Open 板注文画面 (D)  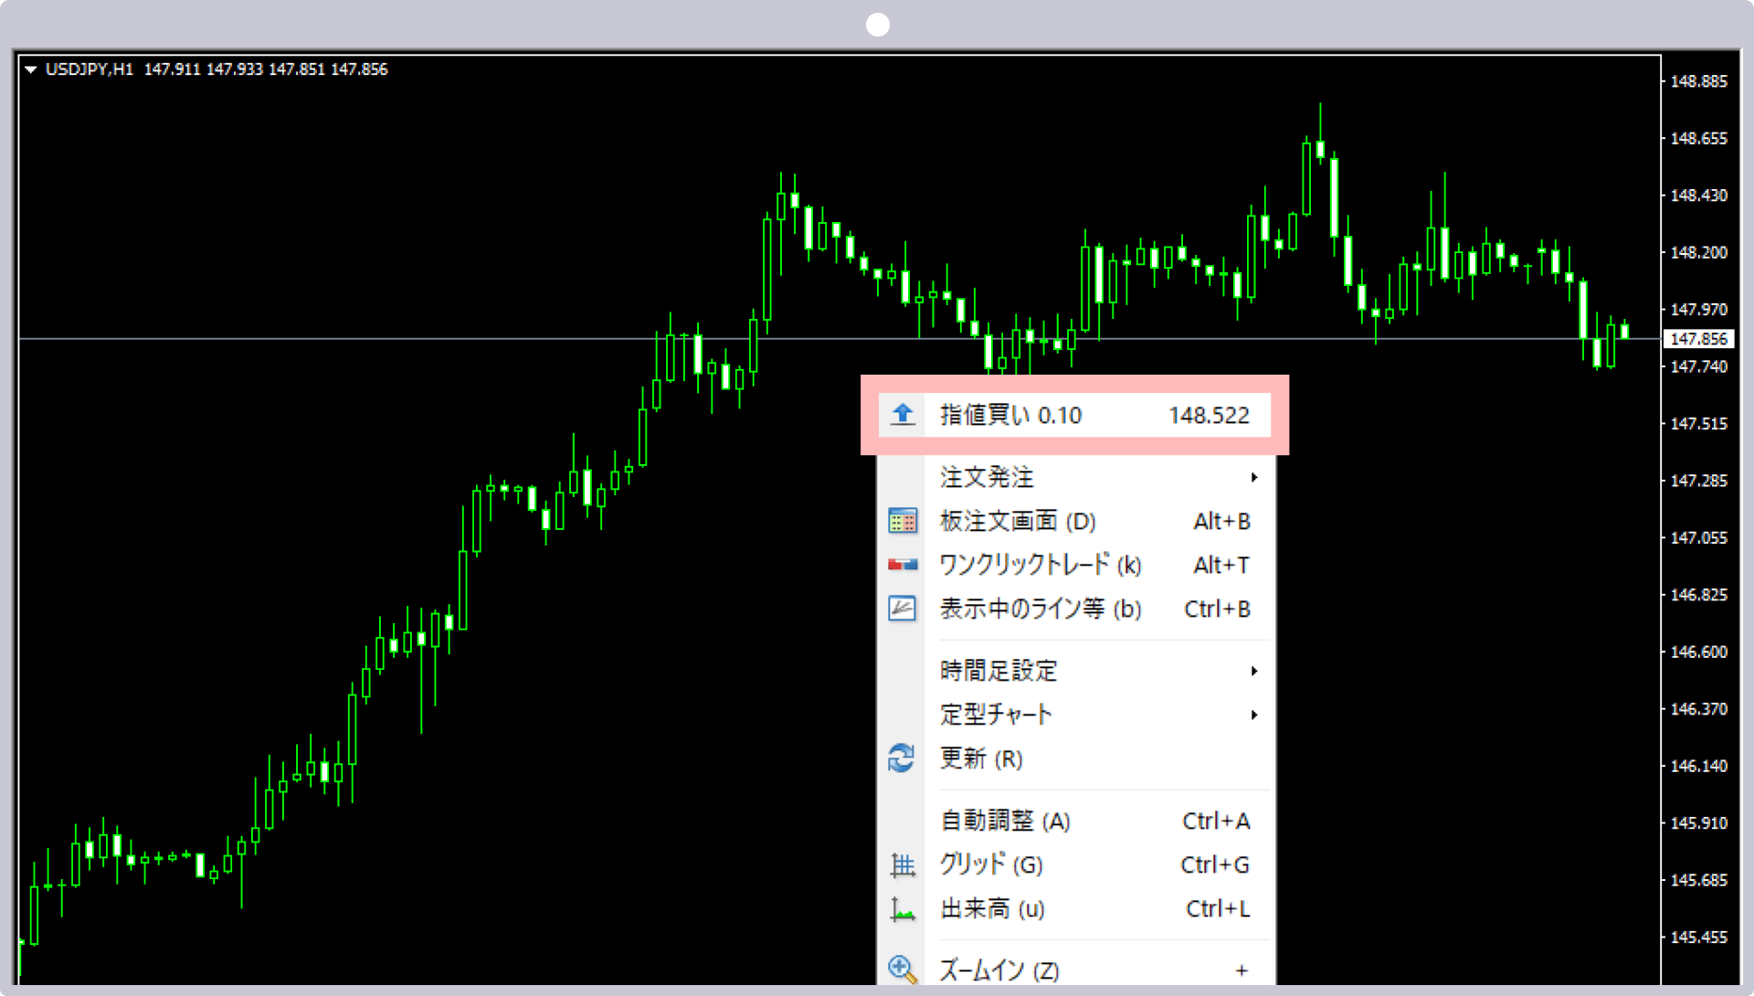(1074, 521)
